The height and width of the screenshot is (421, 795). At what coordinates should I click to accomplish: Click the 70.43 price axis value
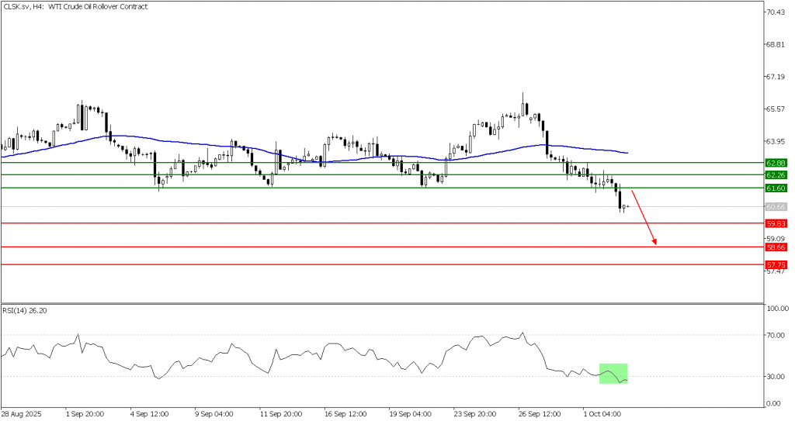coord(776,12)
